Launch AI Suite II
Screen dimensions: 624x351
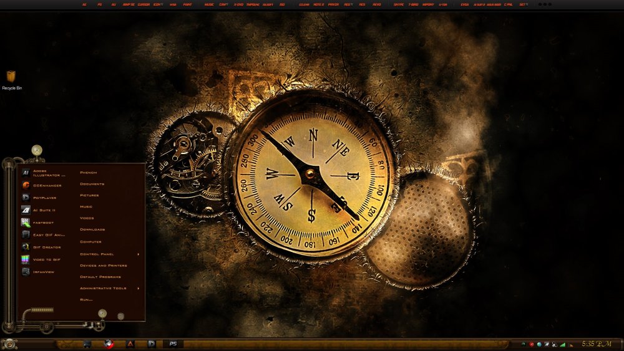point(44,210)
